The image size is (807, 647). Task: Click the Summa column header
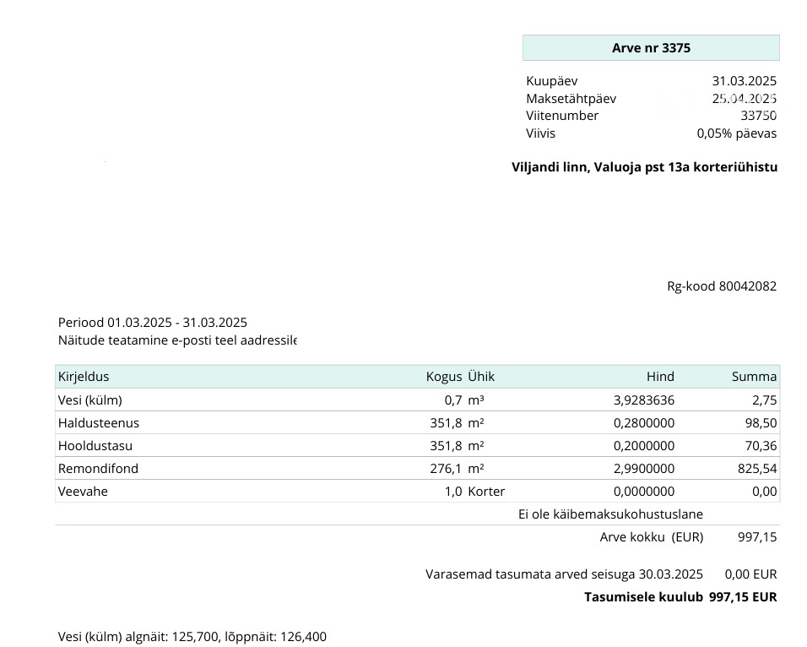[x=754, y=377]
